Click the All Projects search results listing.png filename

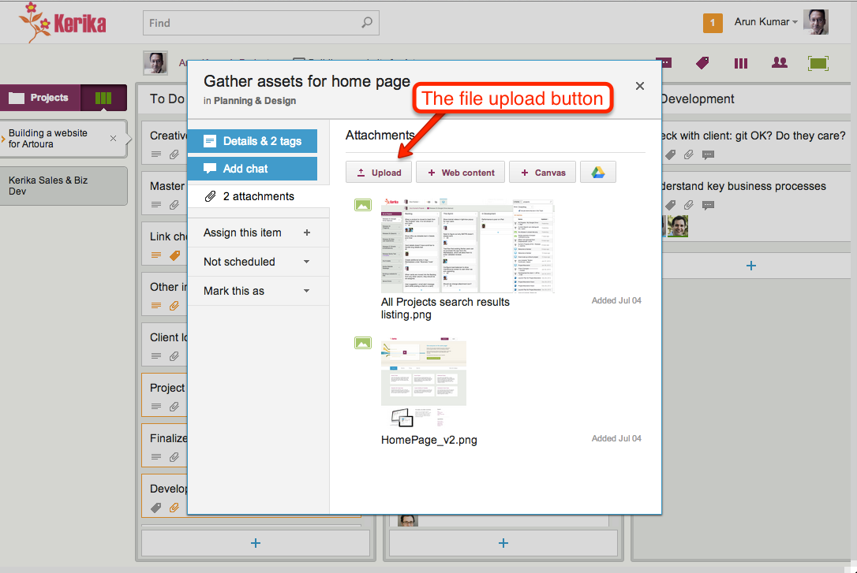click(x=445, y=308)
